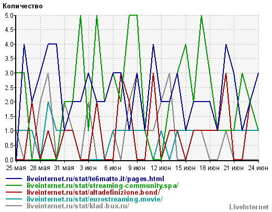This screenshot has width=272, height=212.
Task: Click the 0.5 y-axis value
Action: (9, 146)
